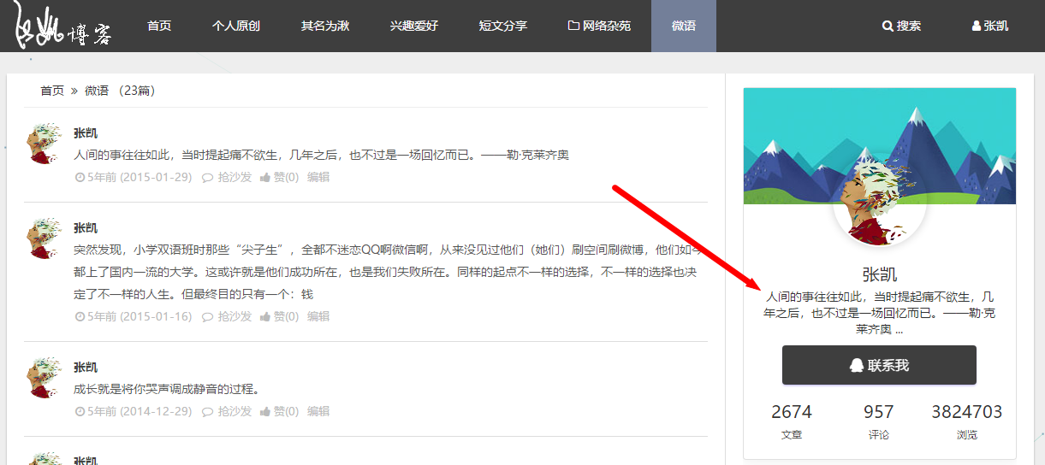Like the first post via thumbs-up icon

(265, 177)
